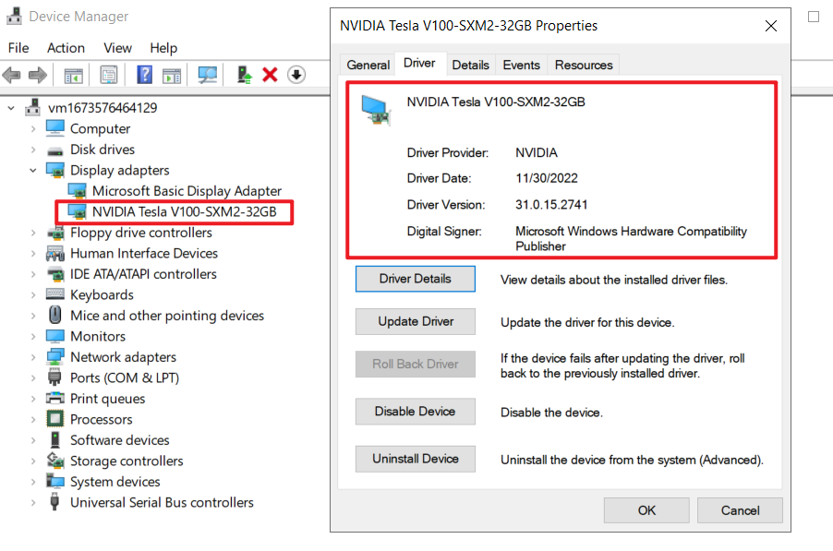Click driver date value 11/30/2022
Image resolution: width=833 pixels, height=551 pixels.
[547, 178]
